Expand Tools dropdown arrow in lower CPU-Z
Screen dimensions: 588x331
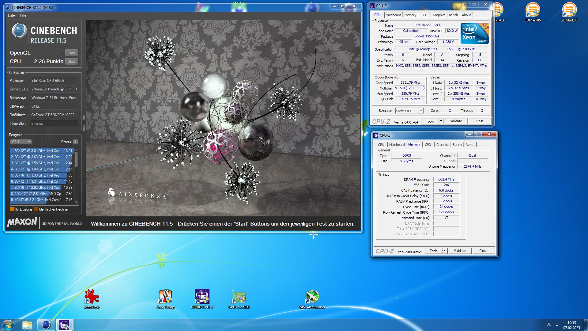[x=445, y=251]
